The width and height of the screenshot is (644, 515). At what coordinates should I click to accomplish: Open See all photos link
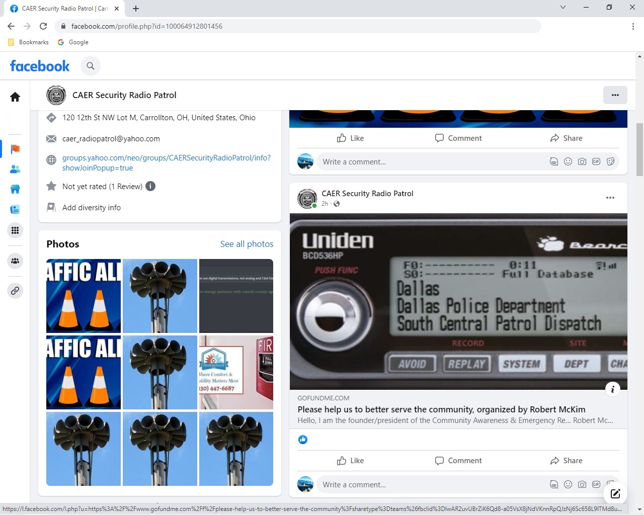pos(247,244)
